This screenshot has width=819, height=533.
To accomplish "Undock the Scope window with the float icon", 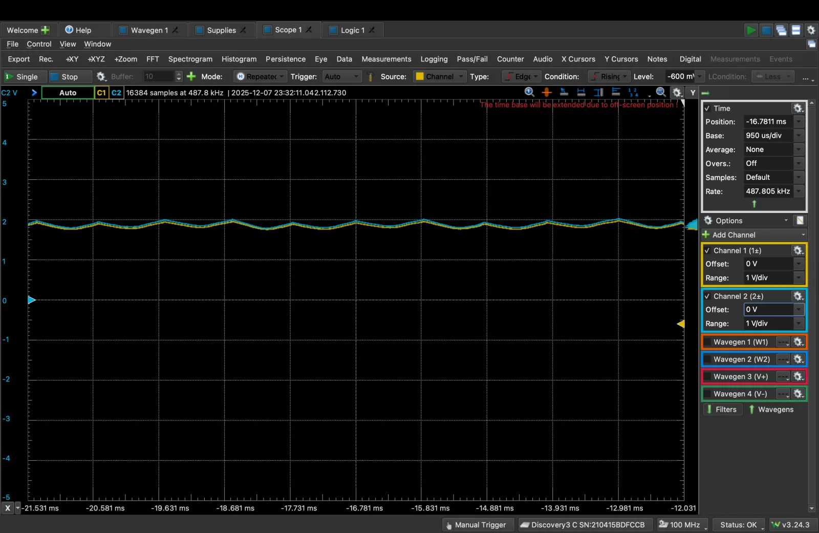I will pos(812,44).
